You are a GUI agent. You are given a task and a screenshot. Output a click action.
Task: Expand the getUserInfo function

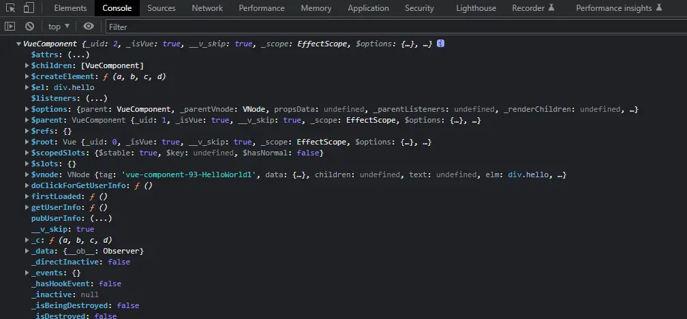(x=27, y=207)
